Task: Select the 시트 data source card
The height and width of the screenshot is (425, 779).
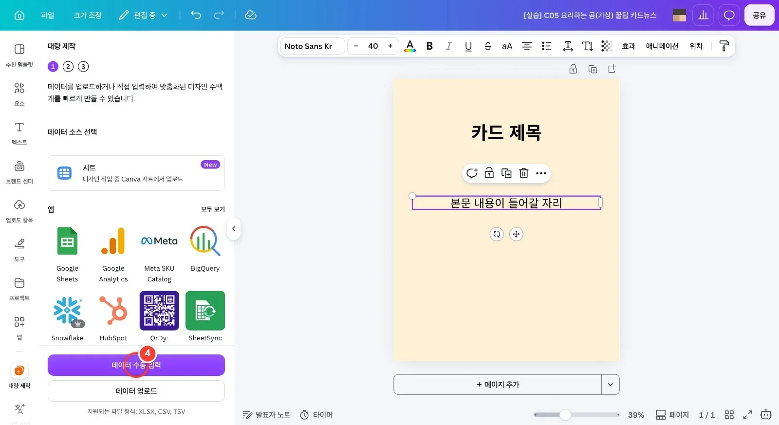Action: [136, 173]
